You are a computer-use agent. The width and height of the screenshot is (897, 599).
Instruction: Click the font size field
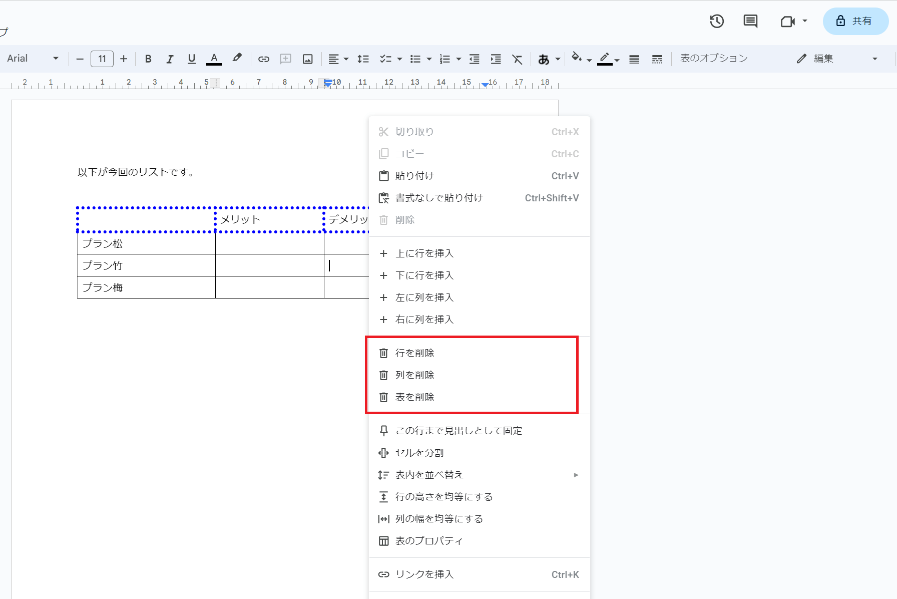(102, 59)
